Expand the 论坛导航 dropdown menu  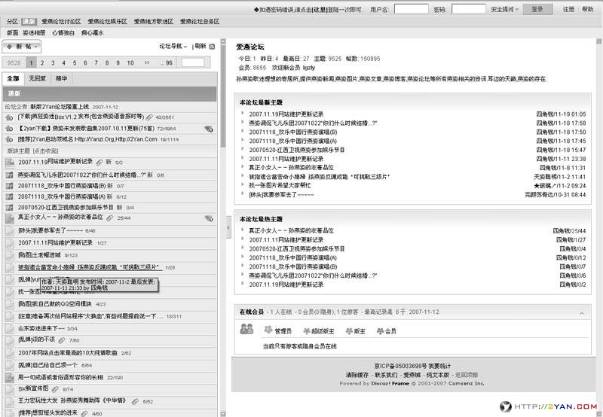174,47
